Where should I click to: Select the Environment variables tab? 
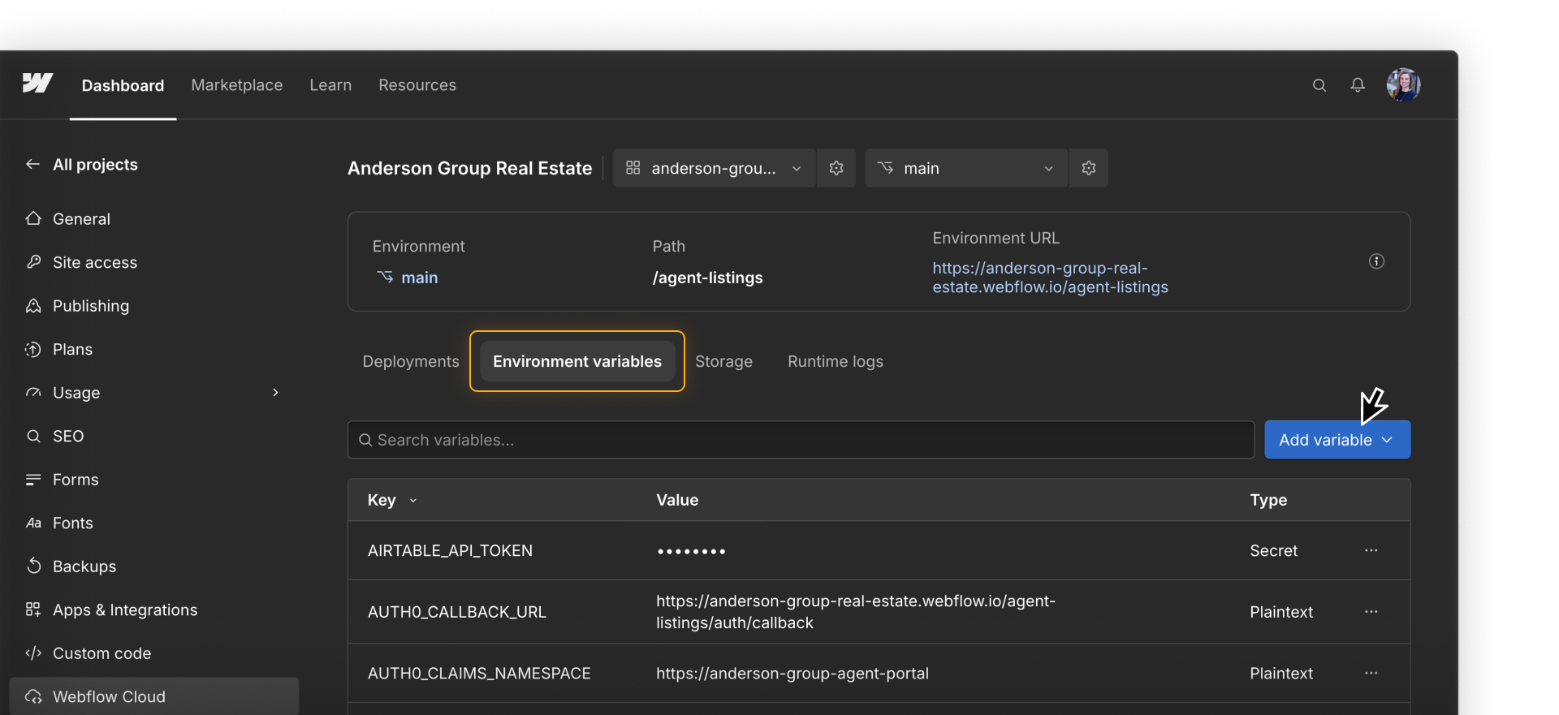coord(577,361)
